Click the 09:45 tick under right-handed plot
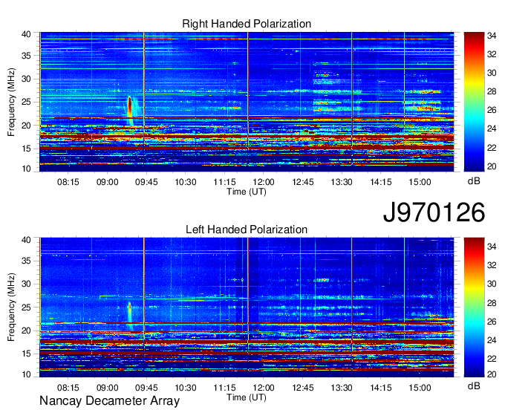505x410 pixels. coord(146,182)
